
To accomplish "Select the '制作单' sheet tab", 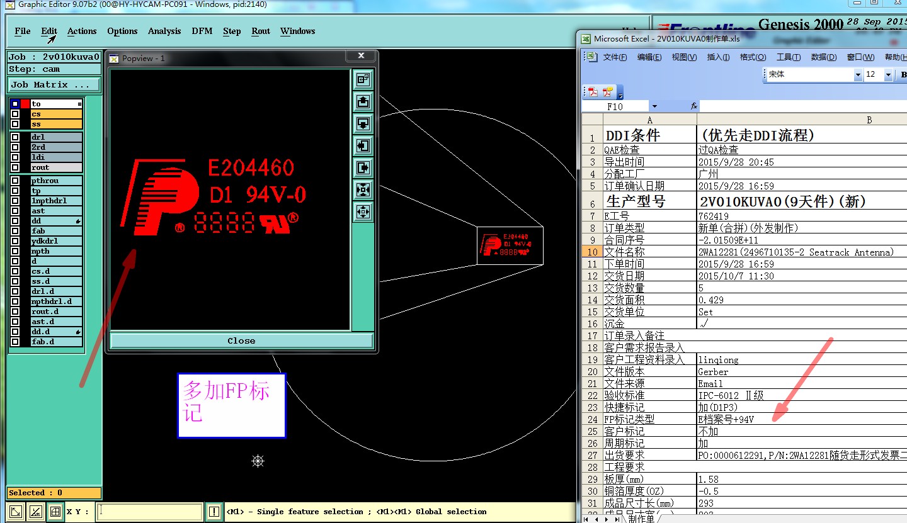I will coord(641,519).
